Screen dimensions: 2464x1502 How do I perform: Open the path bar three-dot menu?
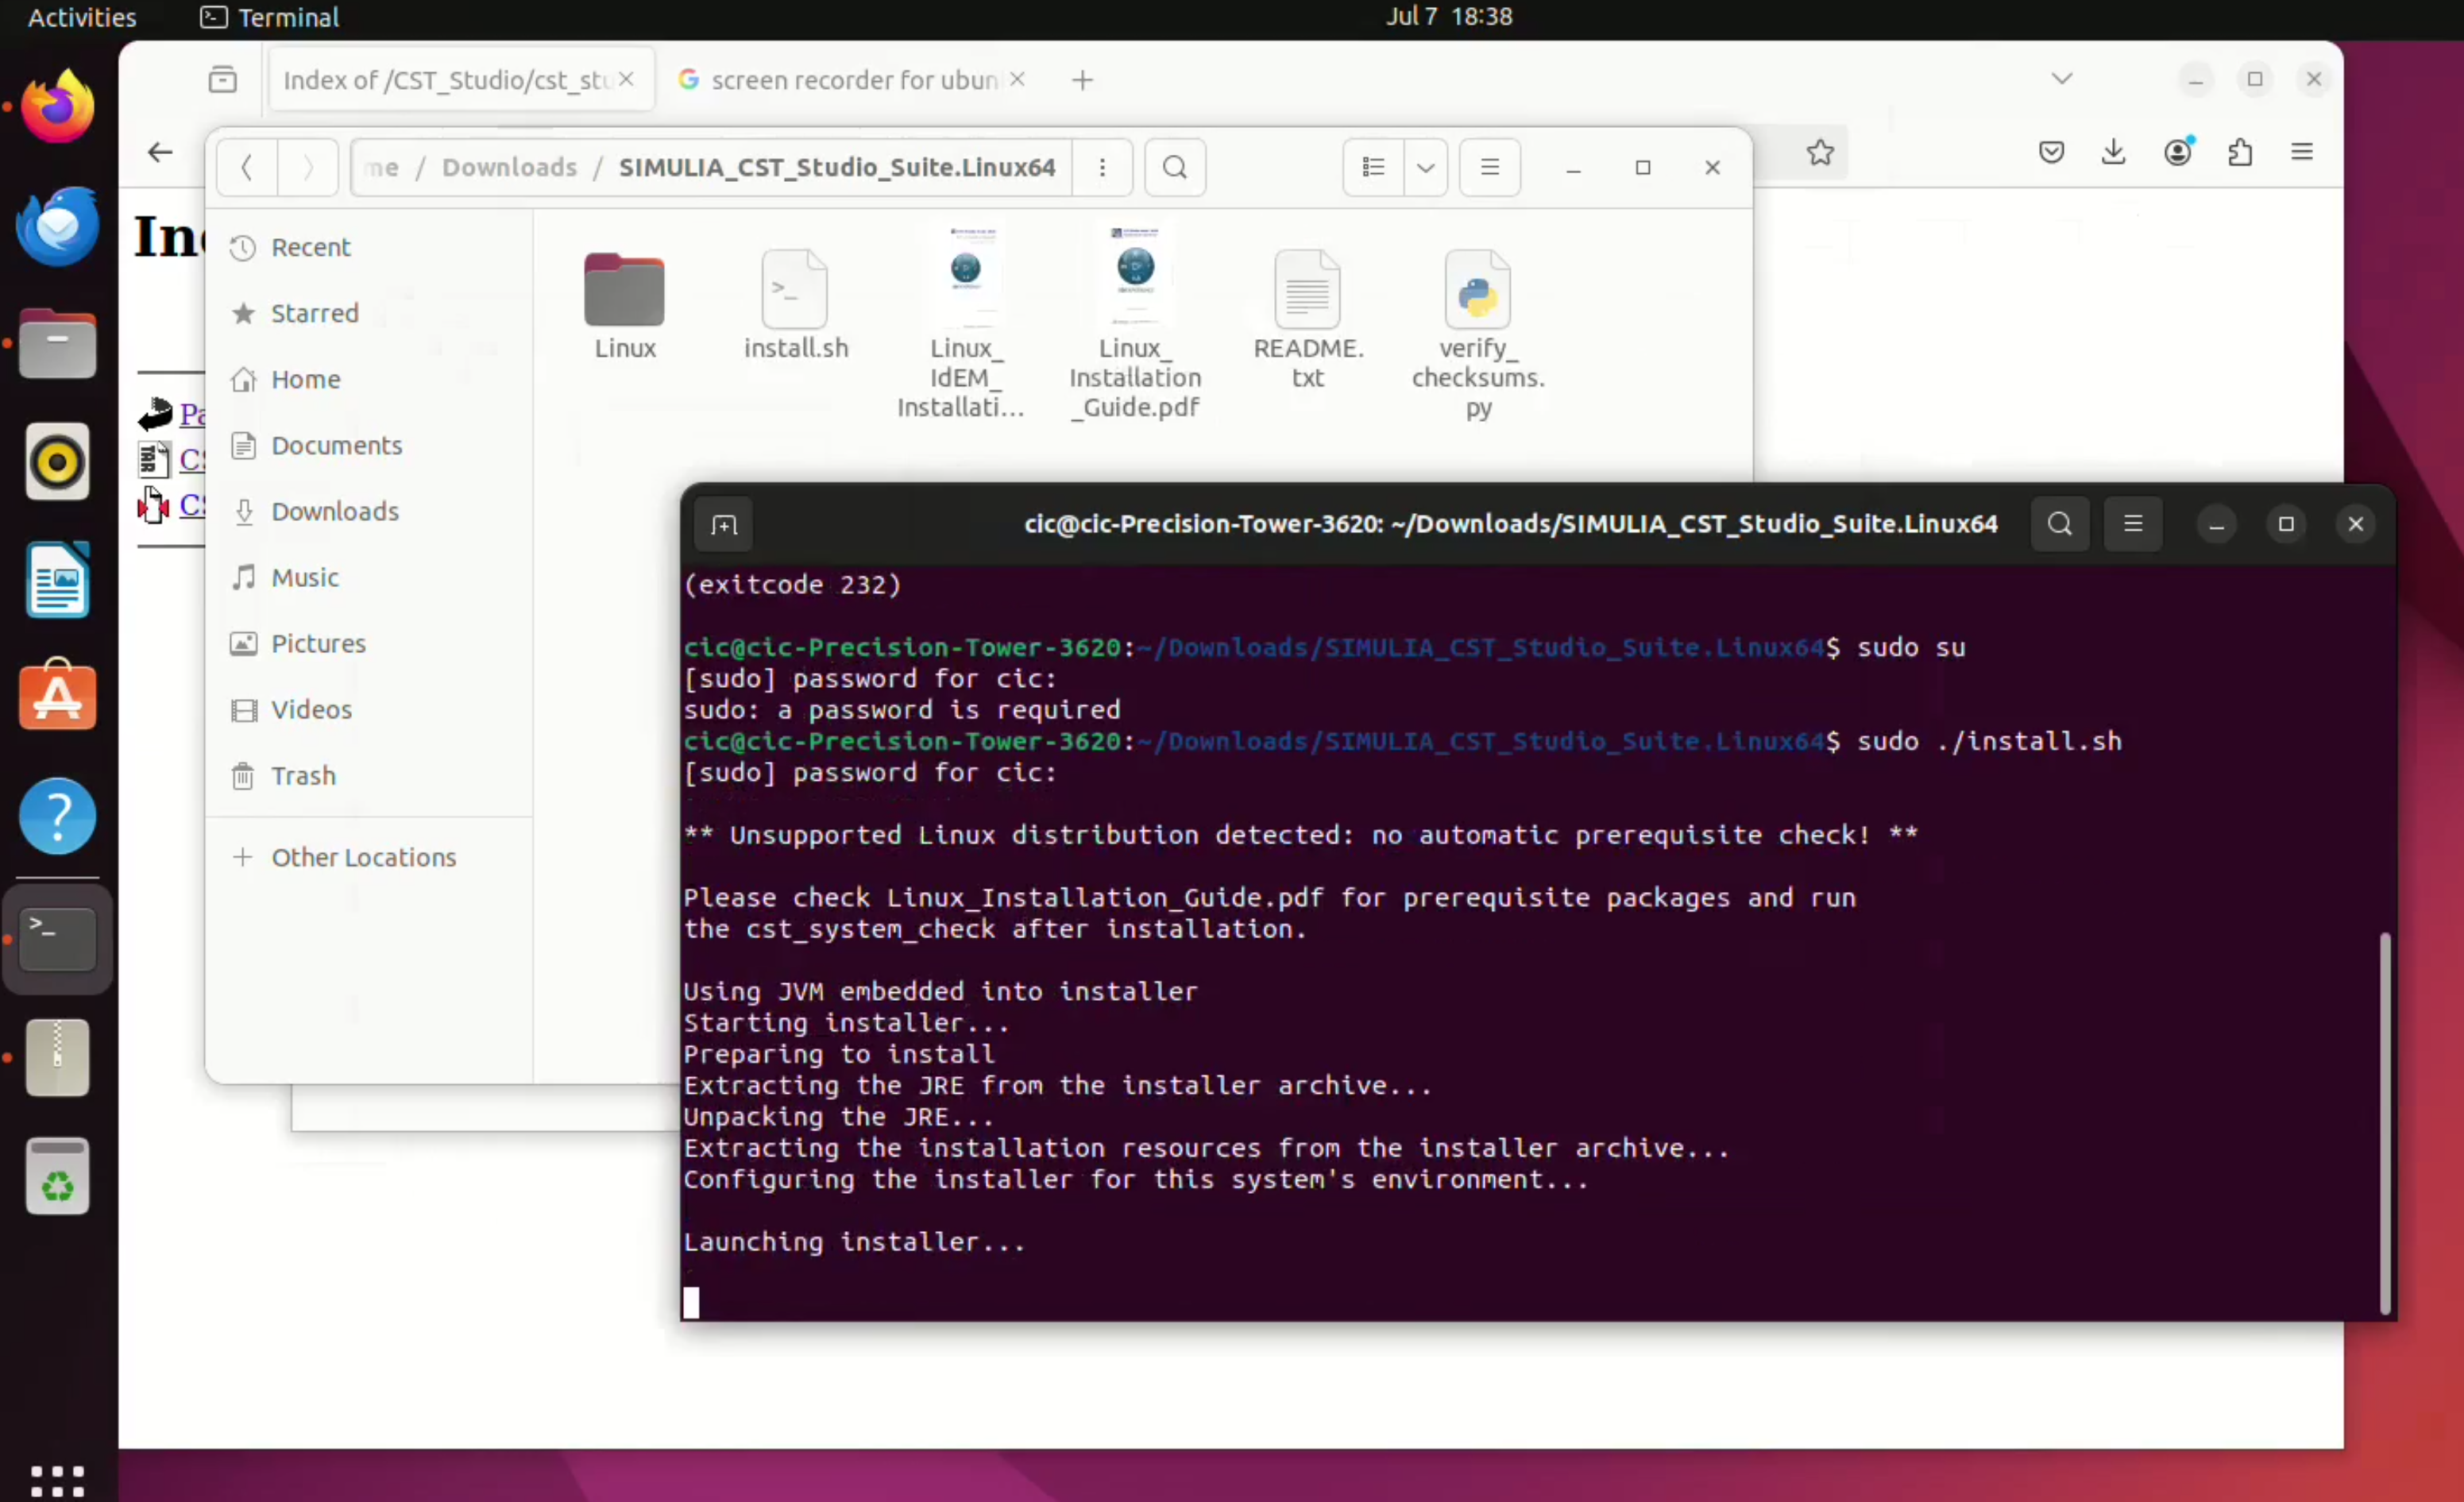[1102, 167]
